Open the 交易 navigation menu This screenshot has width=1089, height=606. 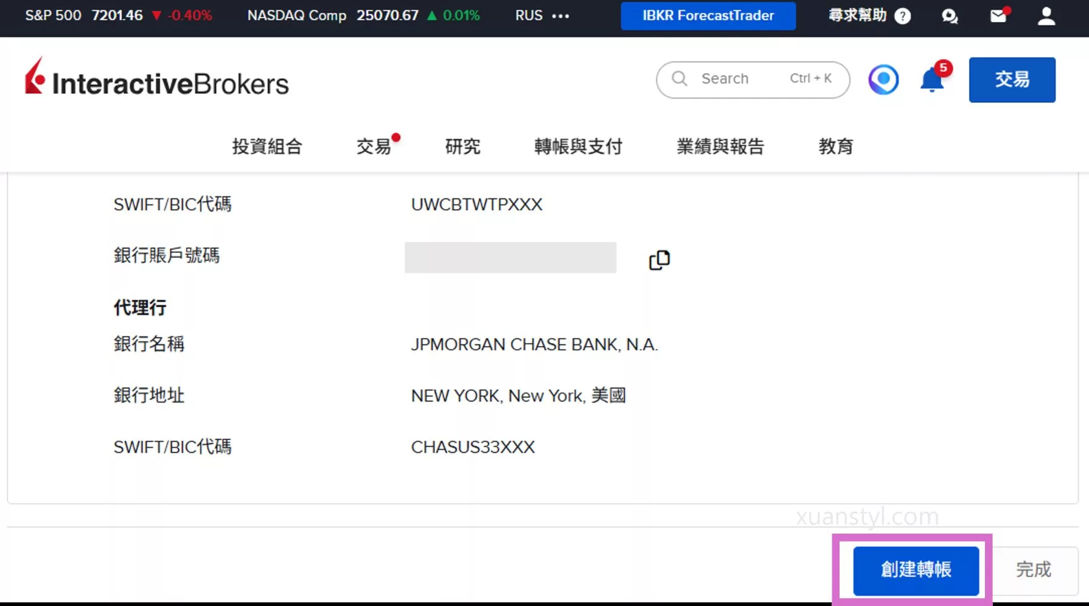(x=374, y=146)
